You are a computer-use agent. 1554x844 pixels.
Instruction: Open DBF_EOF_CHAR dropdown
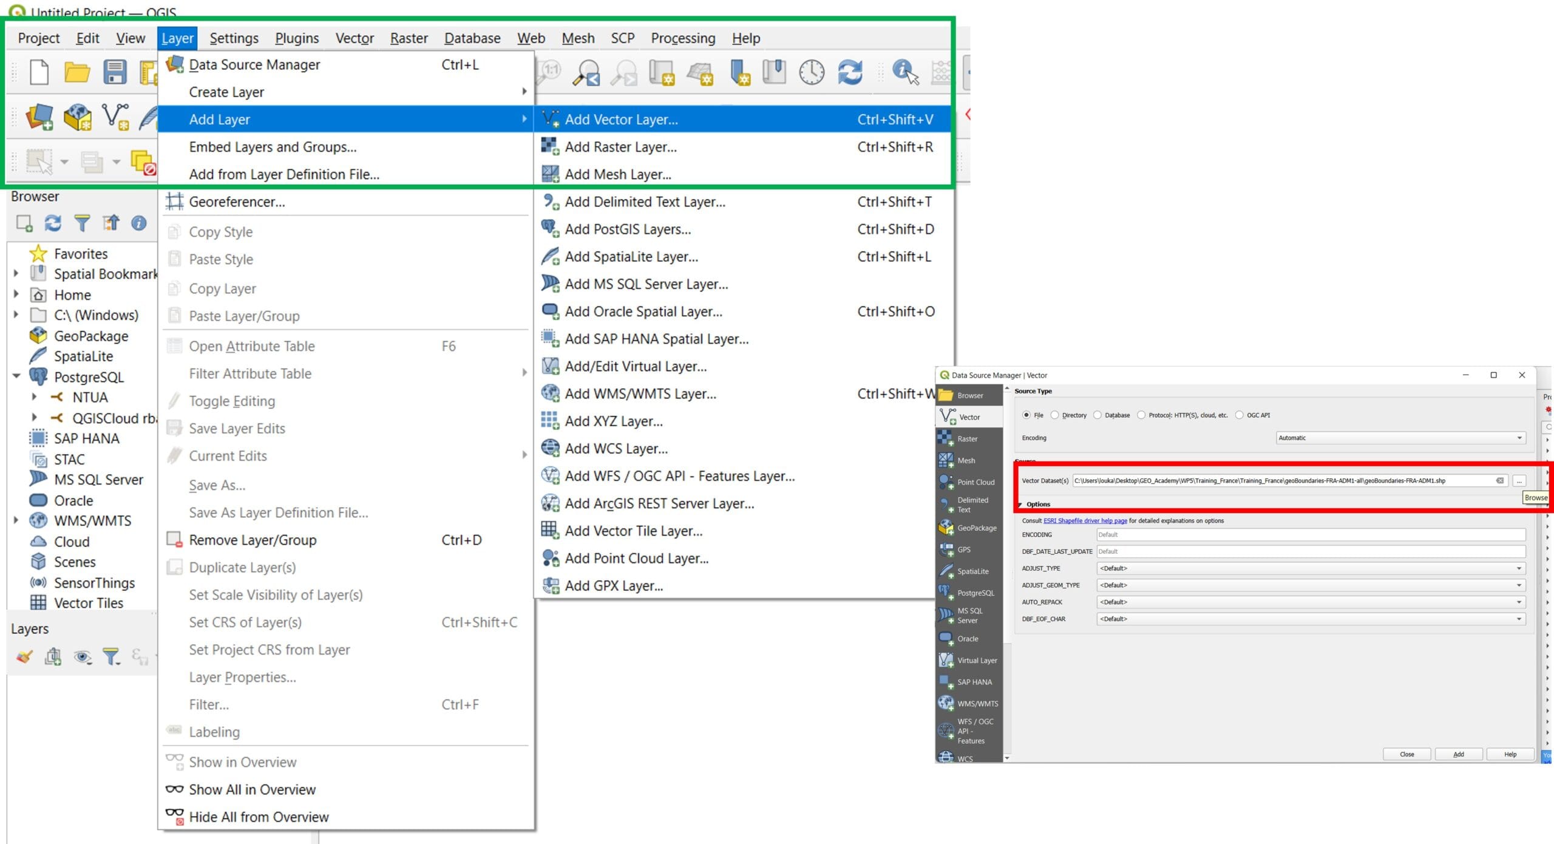click(1311, 619)
